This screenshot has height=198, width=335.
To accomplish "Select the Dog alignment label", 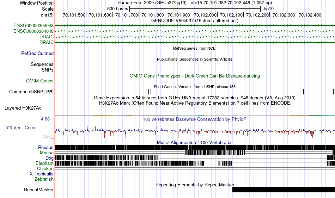I will point(49,158).
